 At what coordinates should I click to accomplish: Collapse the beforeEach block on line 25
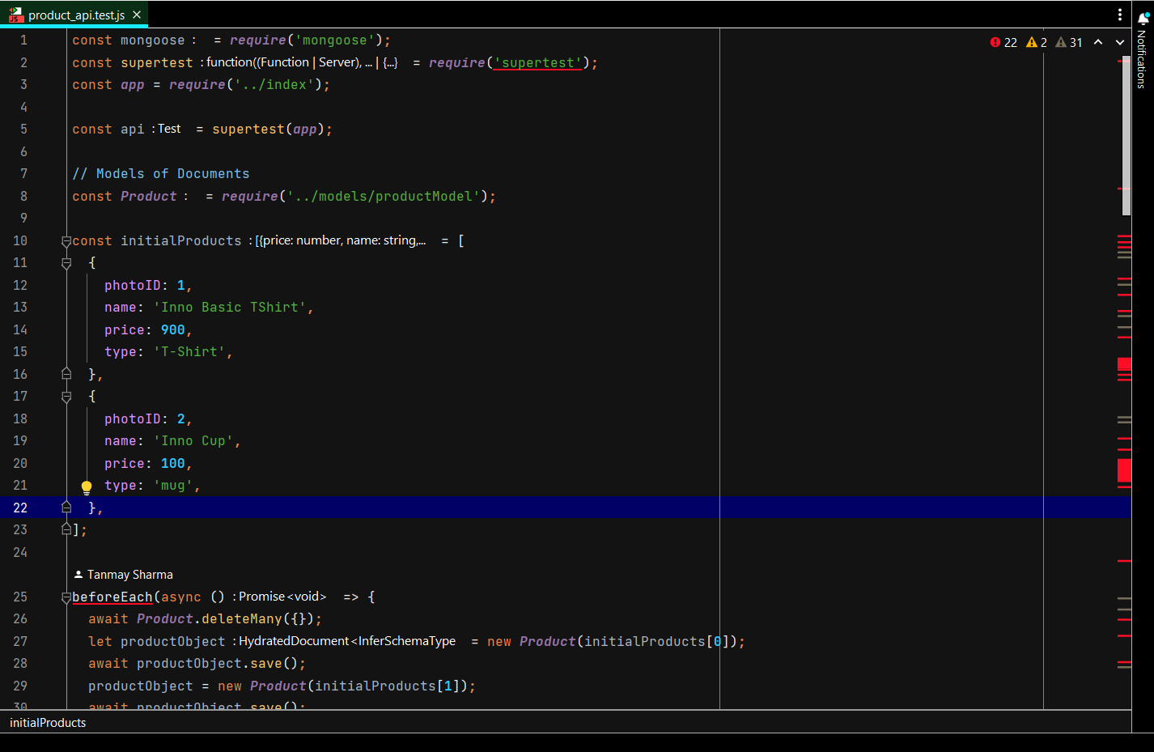click(x=66, y=597)
